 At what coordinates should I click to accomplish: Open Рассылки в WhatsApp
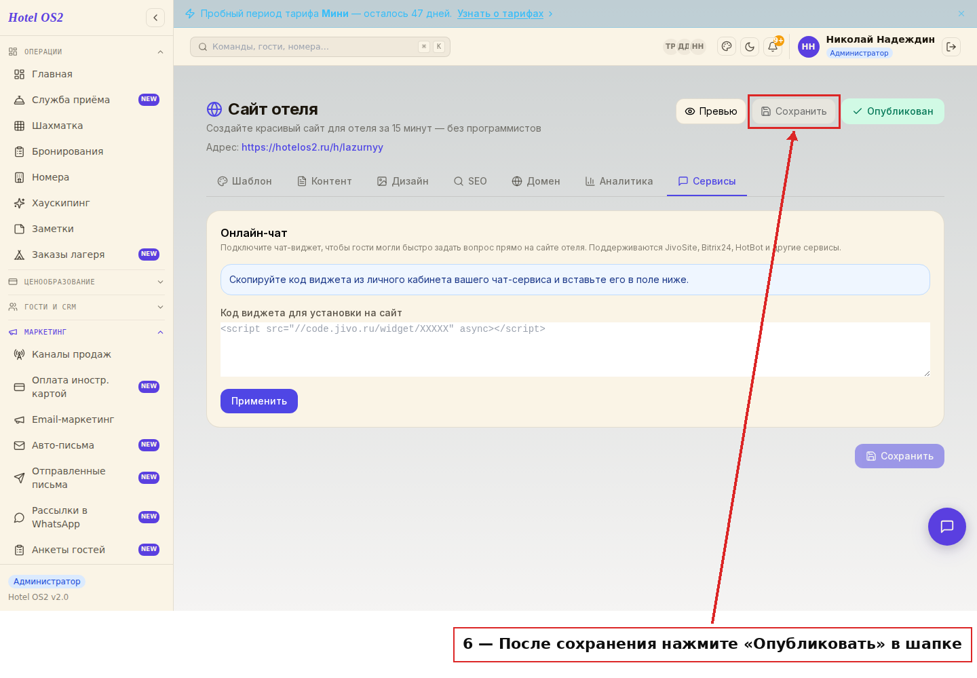86,517
